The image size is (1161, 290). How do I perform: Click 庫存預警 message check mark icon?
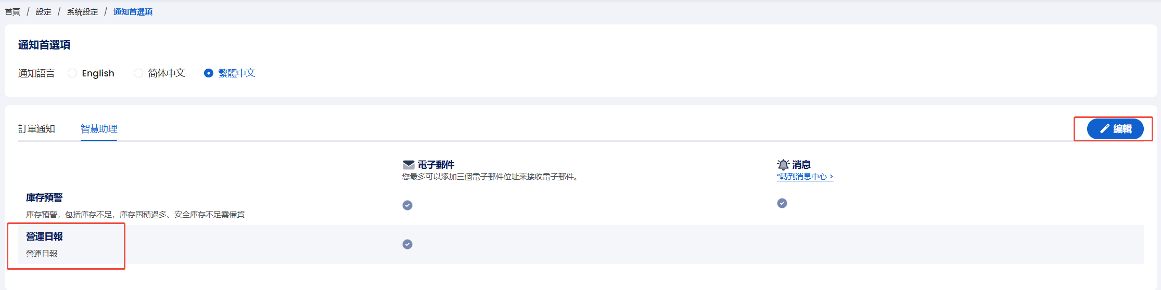[782, 203]
